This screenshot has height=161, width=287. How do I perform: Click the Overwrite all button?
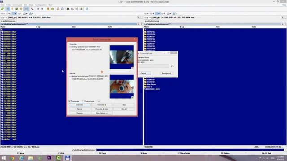click(102, 105)
